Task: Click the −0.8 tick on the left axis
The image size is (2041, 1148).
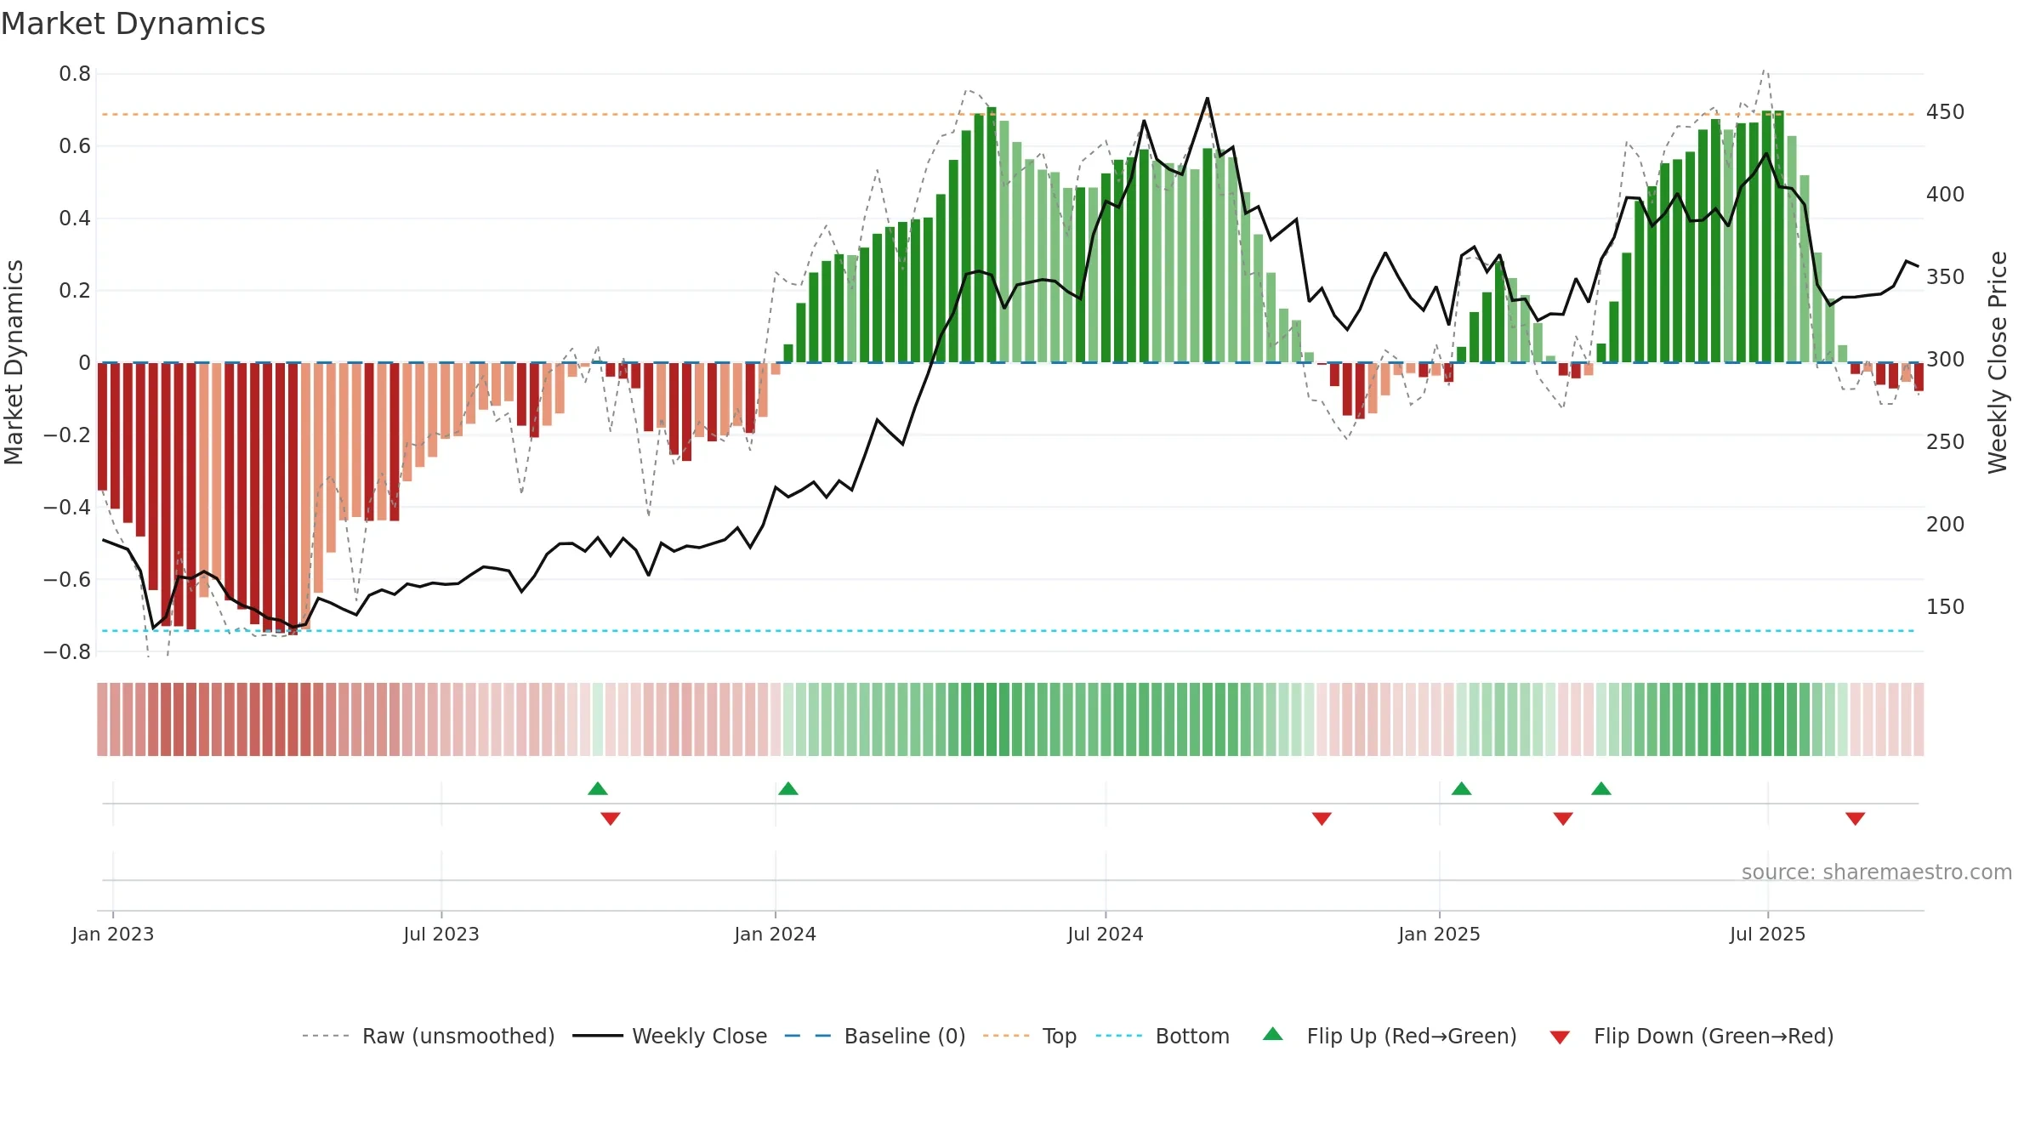Action: pyautogui.click(x=67, y=651)
